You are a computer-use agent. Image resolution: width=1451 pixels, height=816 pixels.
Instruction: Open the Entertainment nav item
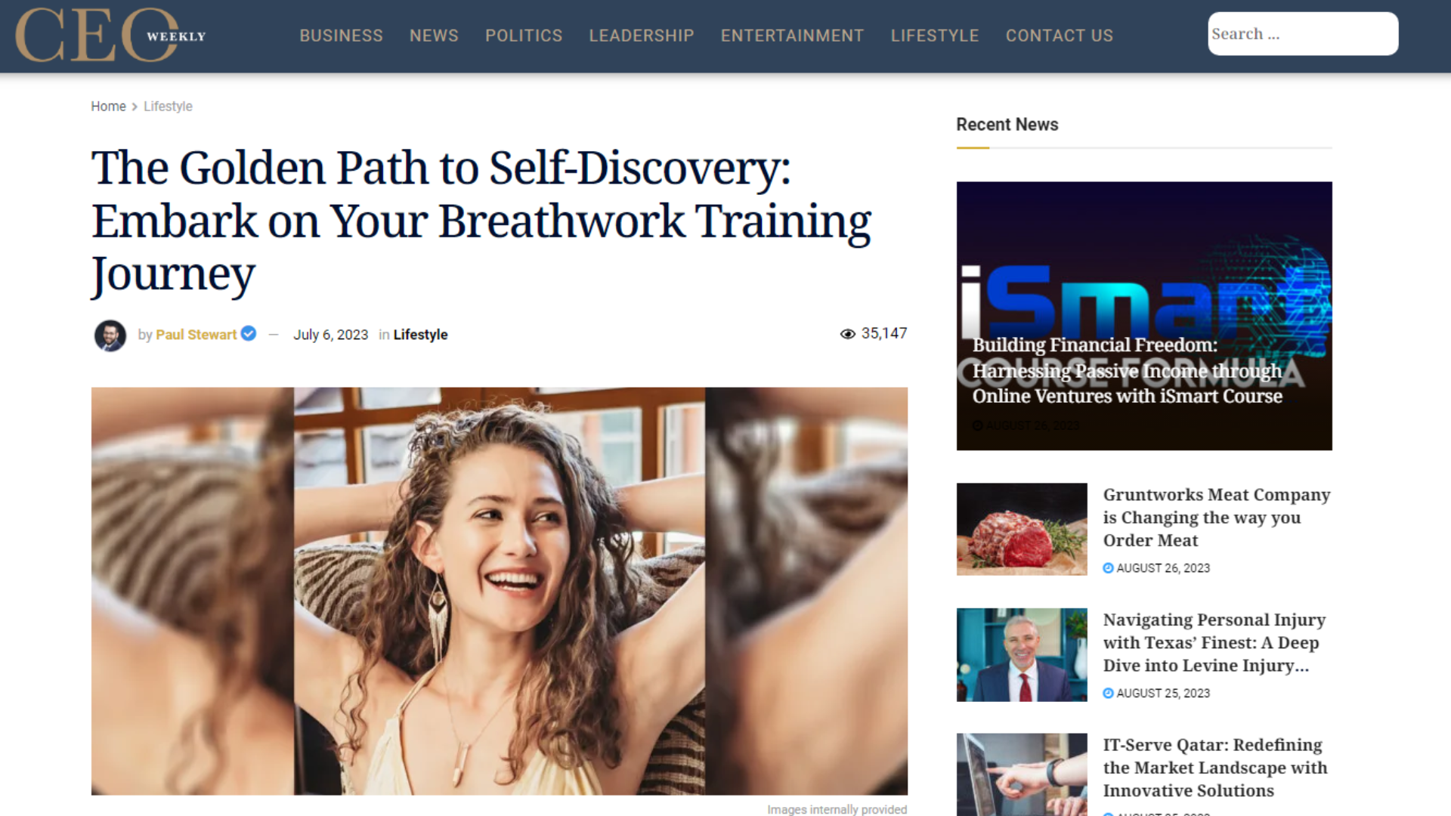[x=792, y=36]
